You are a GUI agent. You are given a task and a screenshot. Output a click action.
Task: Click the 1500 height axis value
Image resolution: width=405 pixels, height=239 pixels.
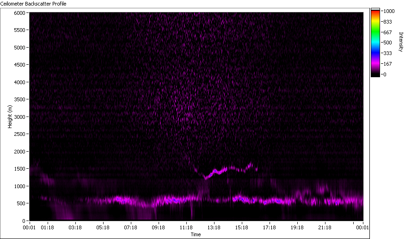19,169
